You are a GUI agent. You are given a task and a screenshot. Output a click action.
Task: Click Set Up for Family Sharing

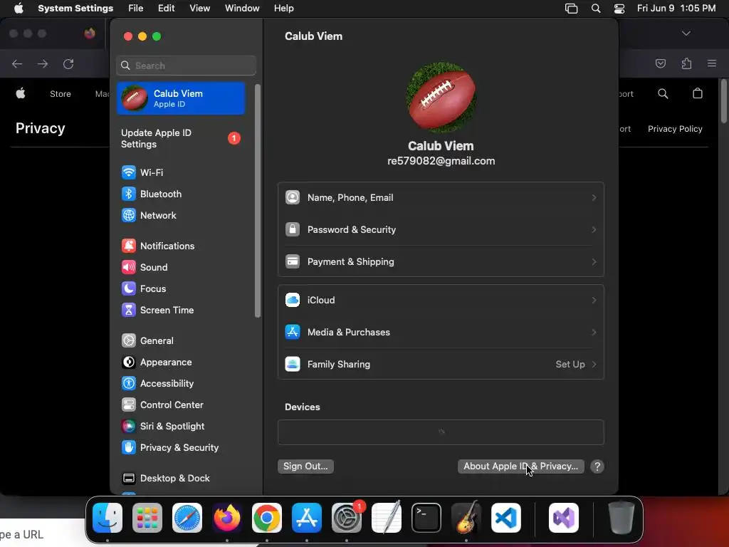click(x=575, y=365)
